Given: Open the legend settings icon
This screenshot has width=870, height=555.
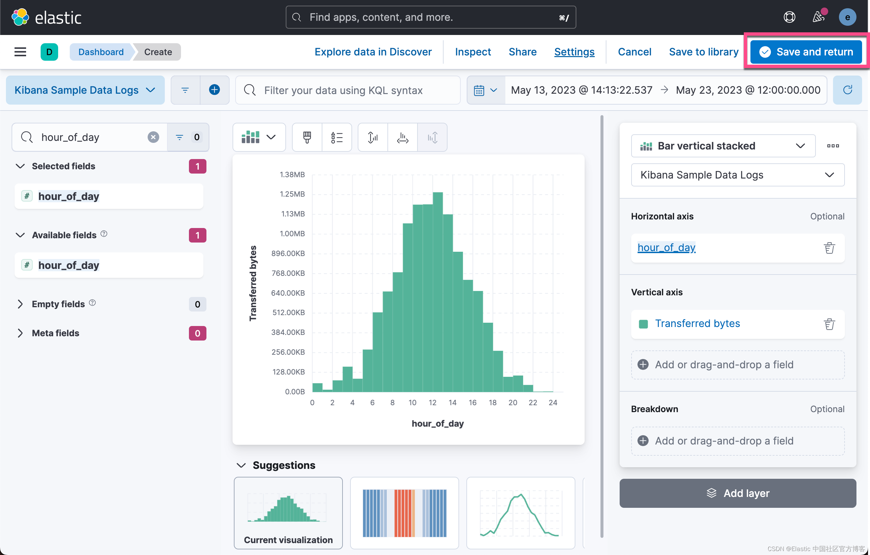Looking at the screenshot, I should point(337,137).
